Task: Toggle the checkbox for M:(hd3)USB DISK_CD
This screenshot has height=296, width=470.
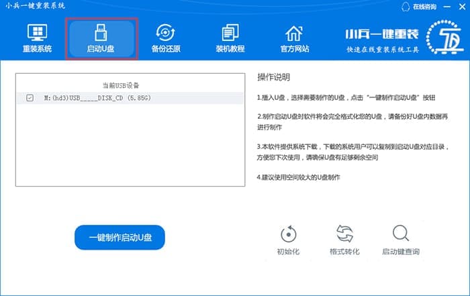Action: [30, 98]
